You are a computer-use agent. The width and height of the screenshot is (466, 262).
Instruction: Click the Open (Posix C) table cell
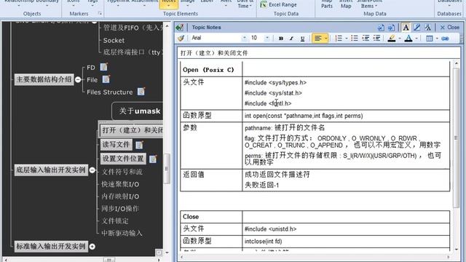[211, 70]
